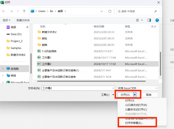Click the navigation pane scrollbar
The height and width of the screenshot is (129, 174).
point(31,64)
